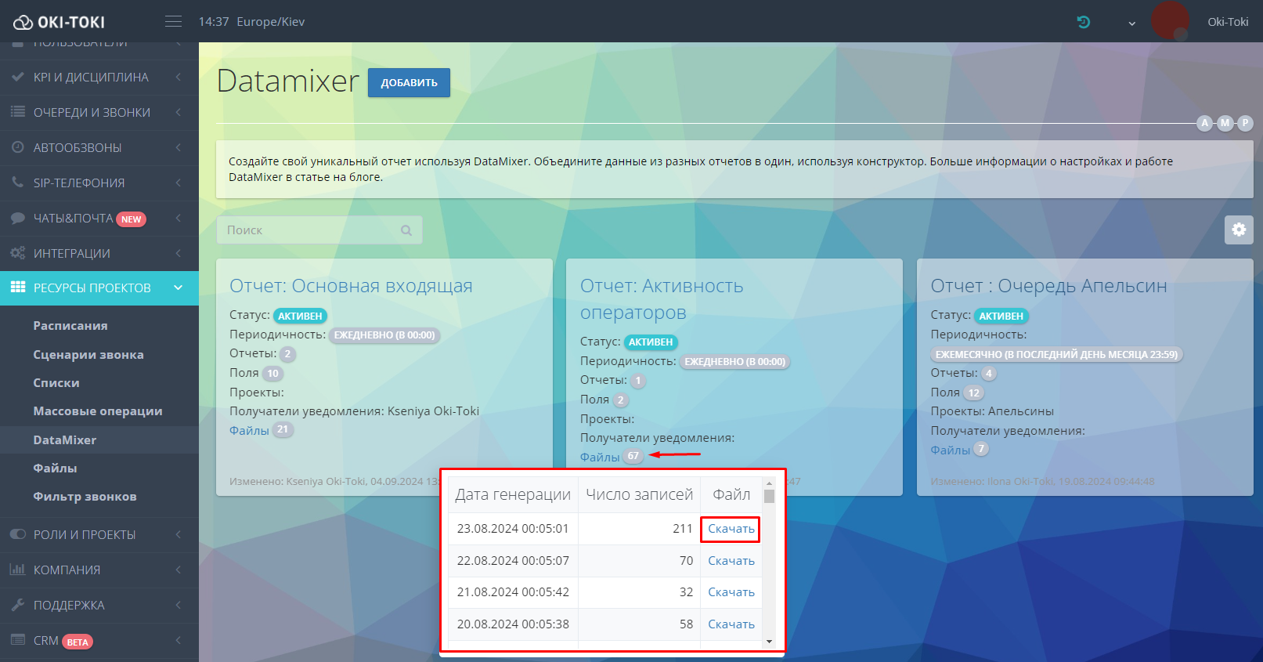Image resolution: width=1263 pixels, height=662 pixels.
Task: Click the Поля count badge 10
Action: click(x=272, y=374)
